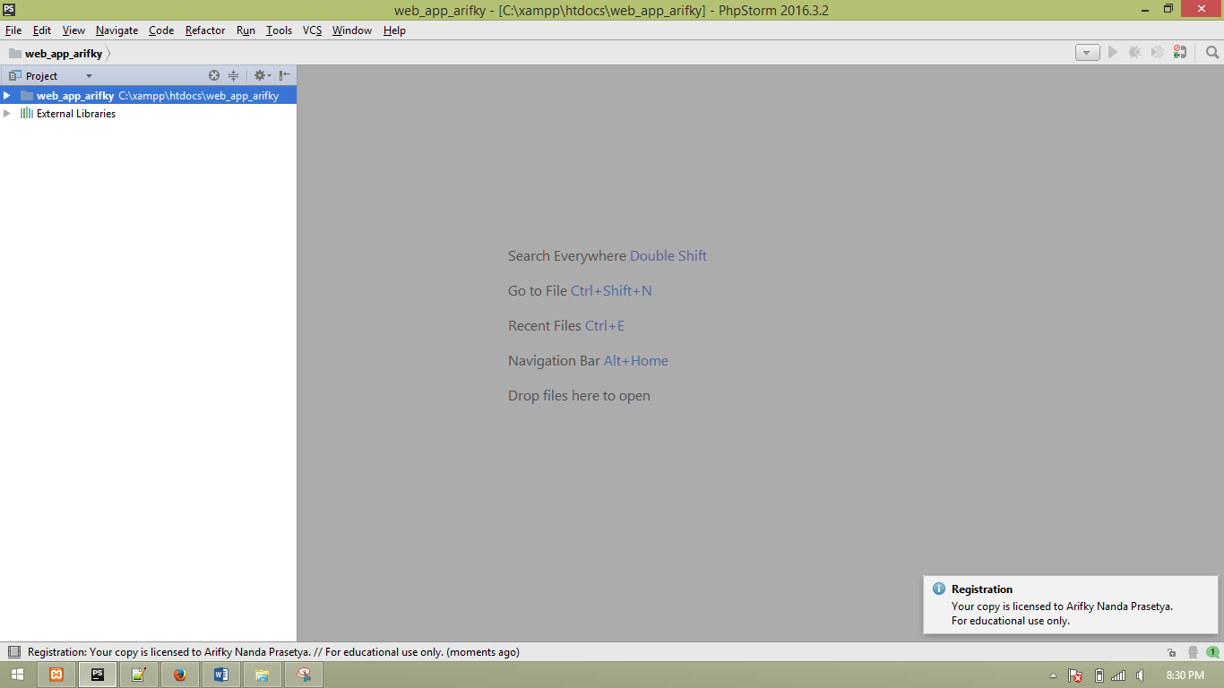Viewport: 1224px width, 688px height.
Task: Open Event Log green bubble
Action: coord(1212,652)
